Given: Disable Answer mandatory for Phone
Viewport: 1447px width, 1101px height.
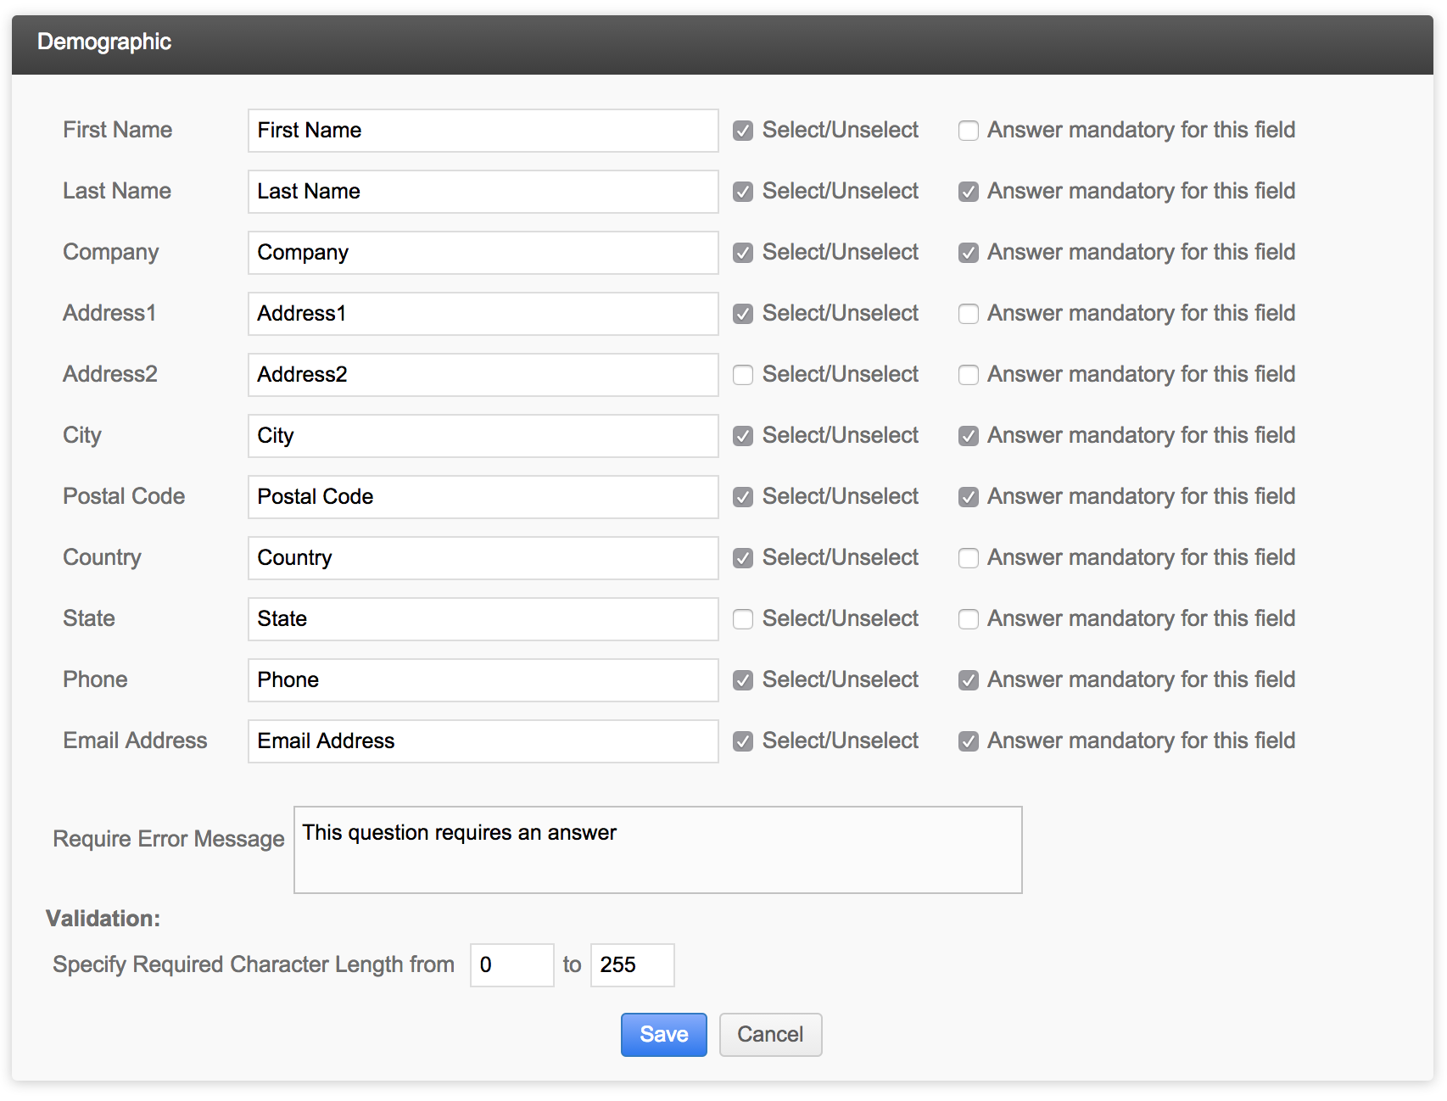Looking at the screenshot, I should tap(969, 680).
